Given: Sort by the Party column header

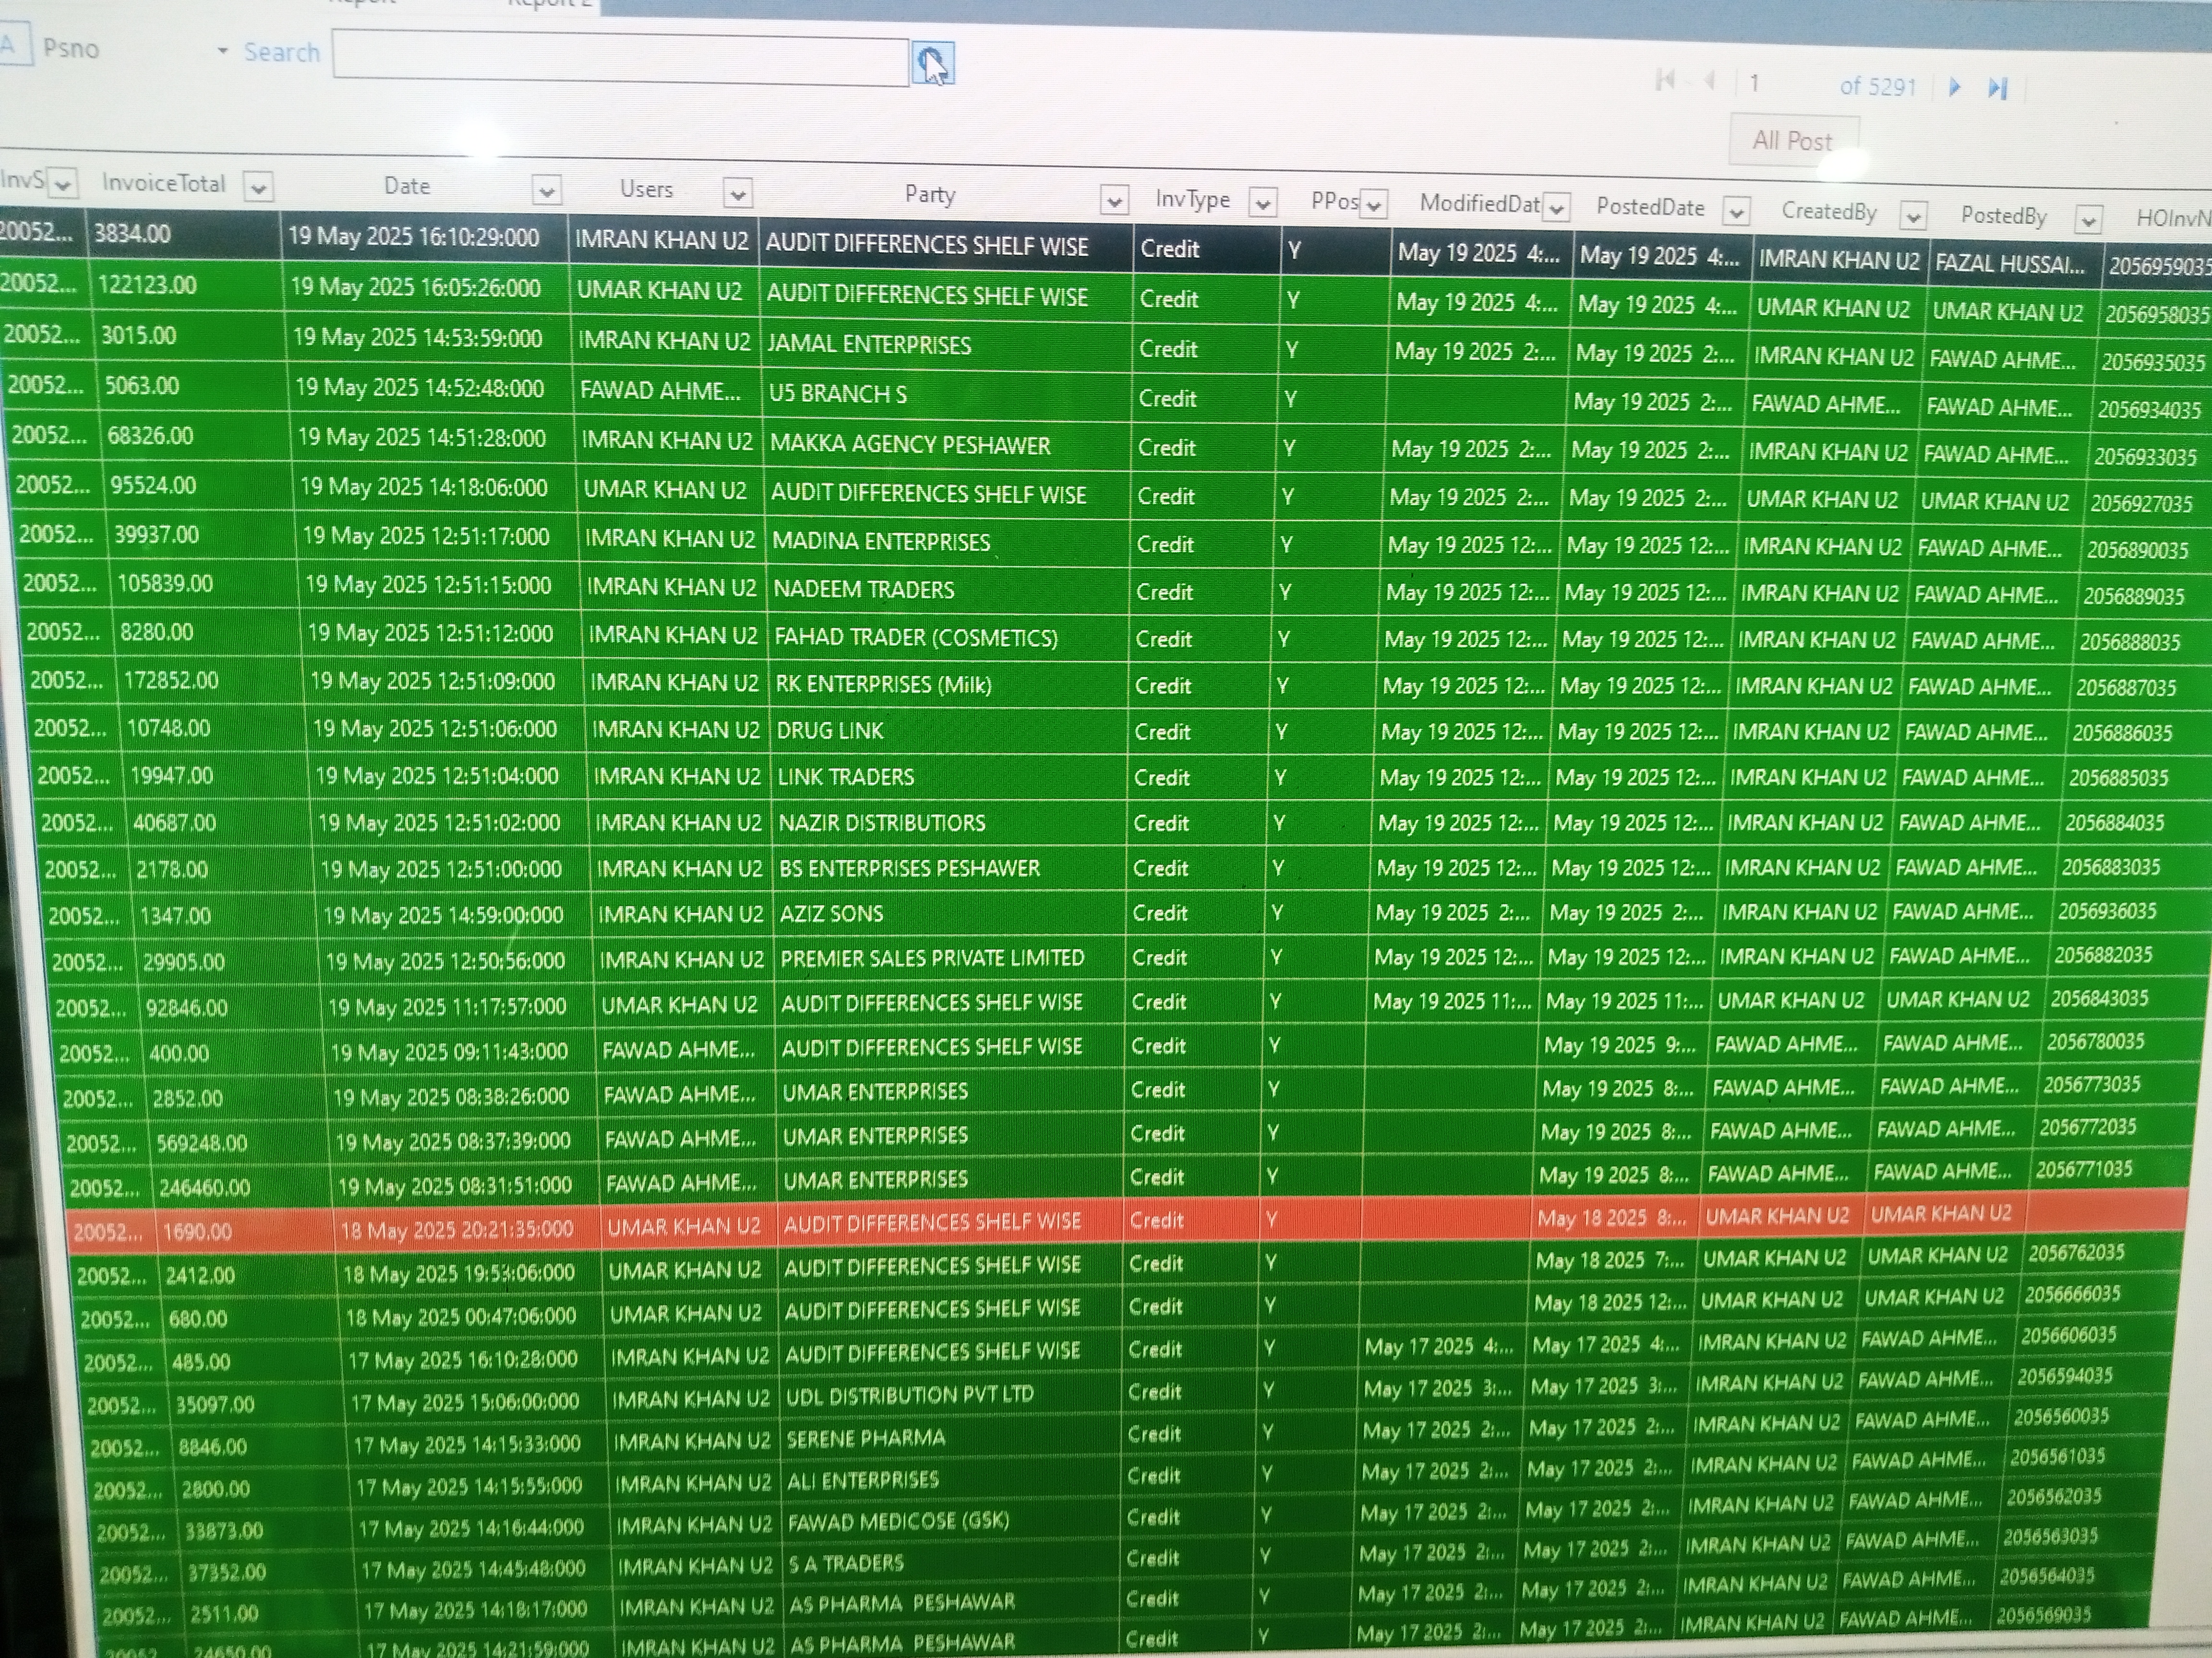Looking at the screenshot, I should tap(929, 195).
